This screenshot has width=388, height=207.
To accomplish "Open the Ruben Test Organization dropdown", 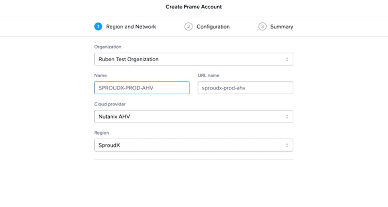I will point(193,60).
